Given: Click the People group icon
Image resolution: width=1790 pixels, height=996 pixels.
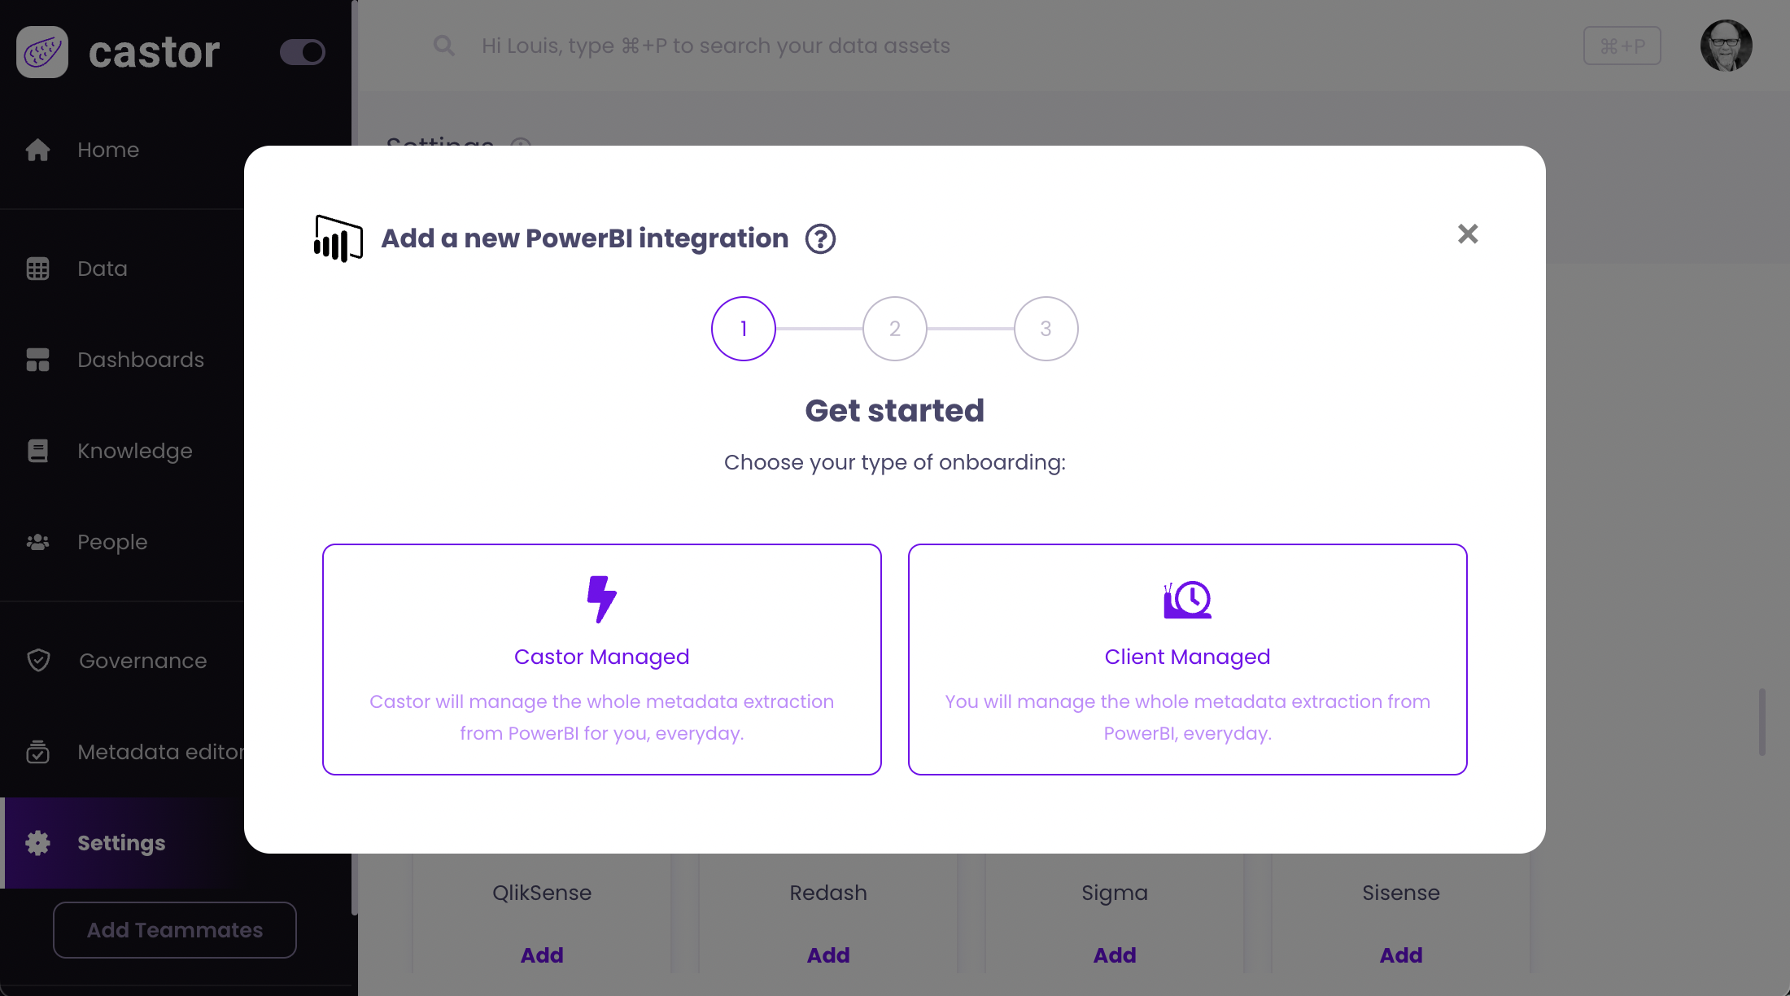Looking at the screenshot, I should point(38,542).
